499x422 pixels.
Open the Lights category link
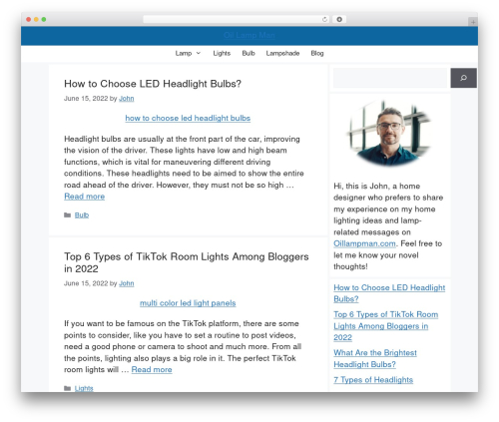[84, 388]
